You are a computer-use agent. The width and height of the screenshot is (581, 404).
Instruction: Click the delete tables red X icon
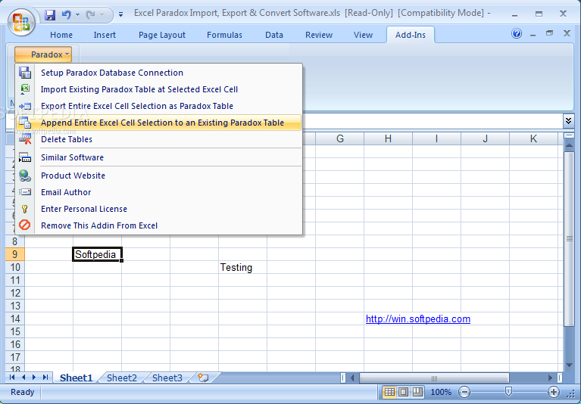[x=25, y=139]
